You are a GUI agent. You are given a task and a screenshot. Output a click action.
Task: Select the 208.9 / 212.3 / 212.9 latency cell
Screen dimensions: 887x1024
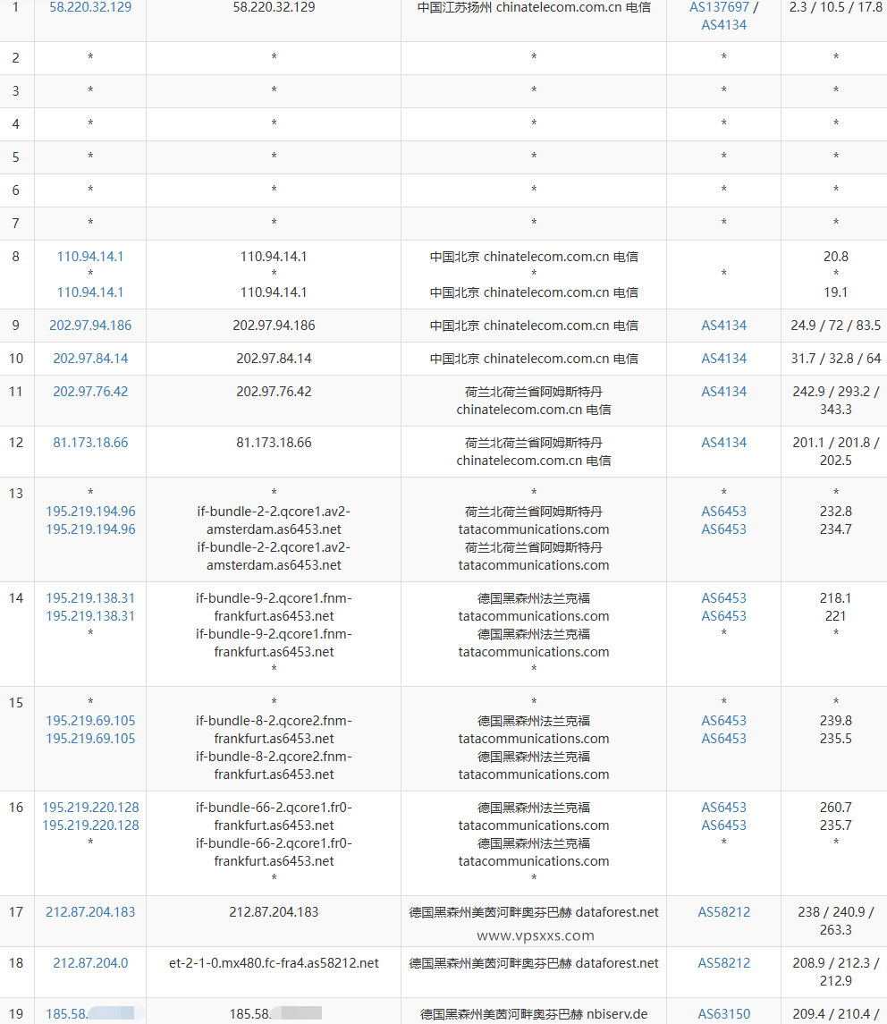835,972
